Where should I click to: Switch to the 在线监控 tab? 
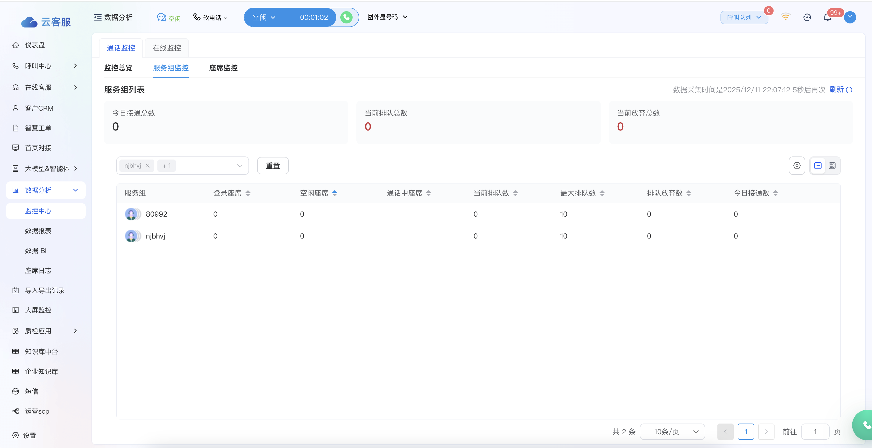(x=167, y=48)
